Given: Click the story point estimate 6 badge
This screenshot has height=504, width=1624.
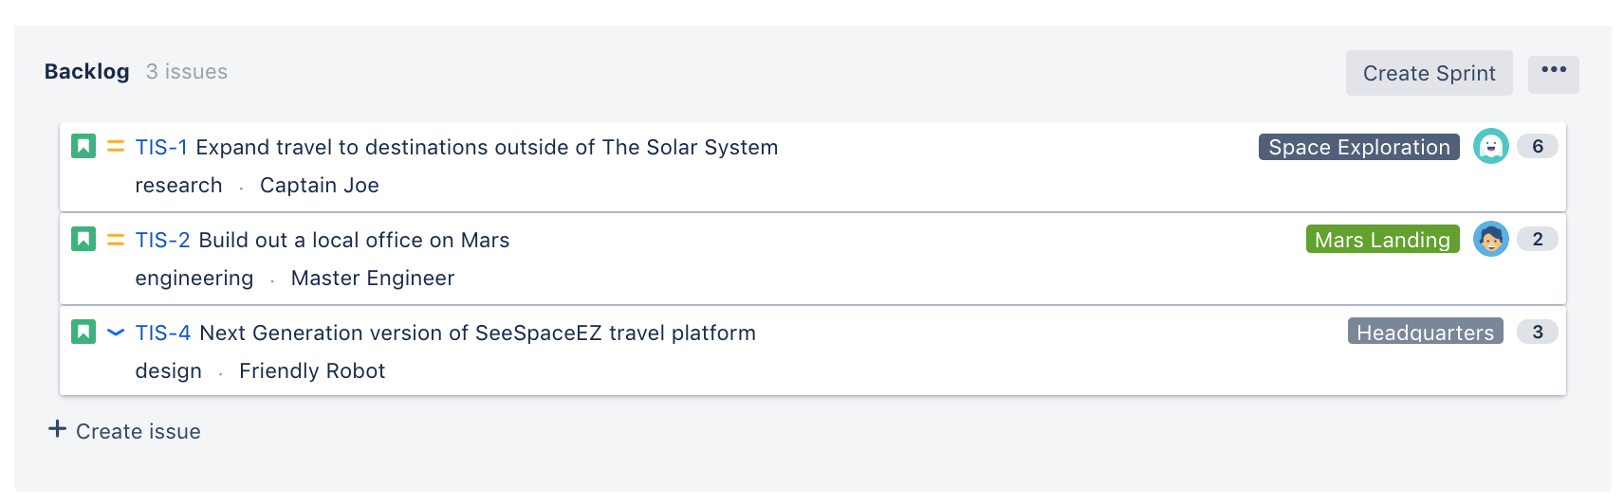Looking at the screenshot, I should (x=1537, y=147).
